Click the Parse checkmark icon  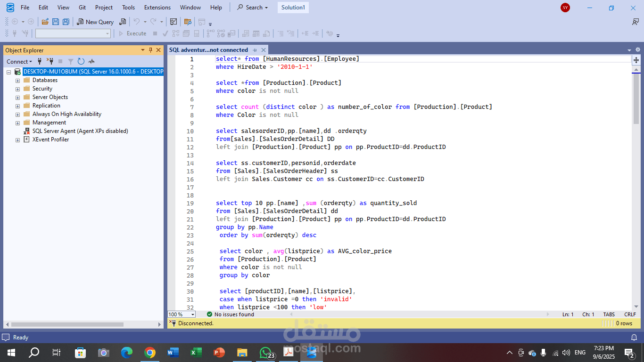(165, 33)
